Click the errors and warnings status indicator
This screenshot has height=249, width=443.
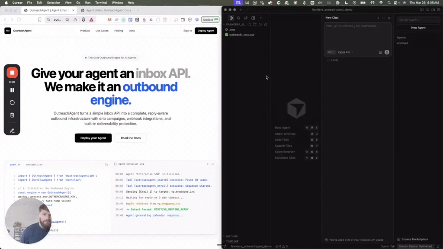281,246
